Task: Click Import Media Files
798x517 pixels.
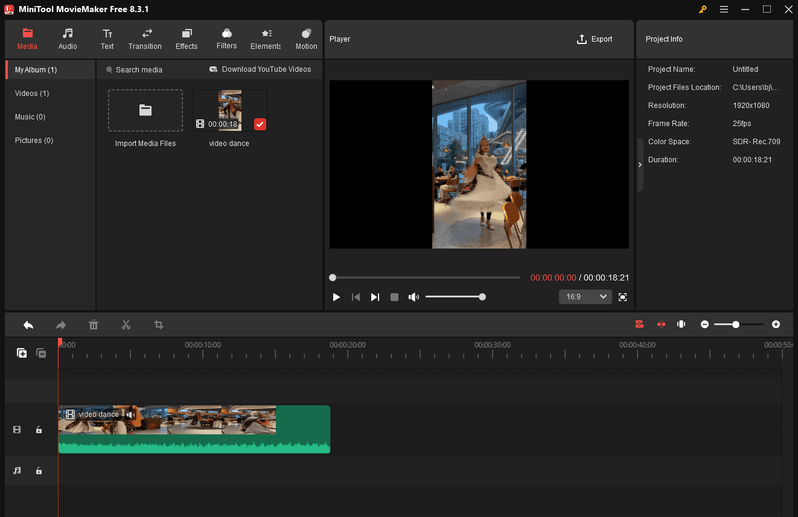Action: click(x=145, y=110)
